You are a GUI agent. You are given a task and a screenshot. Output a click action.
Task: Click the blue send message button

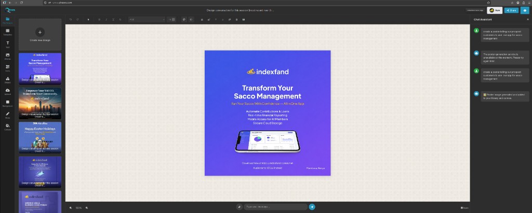[312, 207]
